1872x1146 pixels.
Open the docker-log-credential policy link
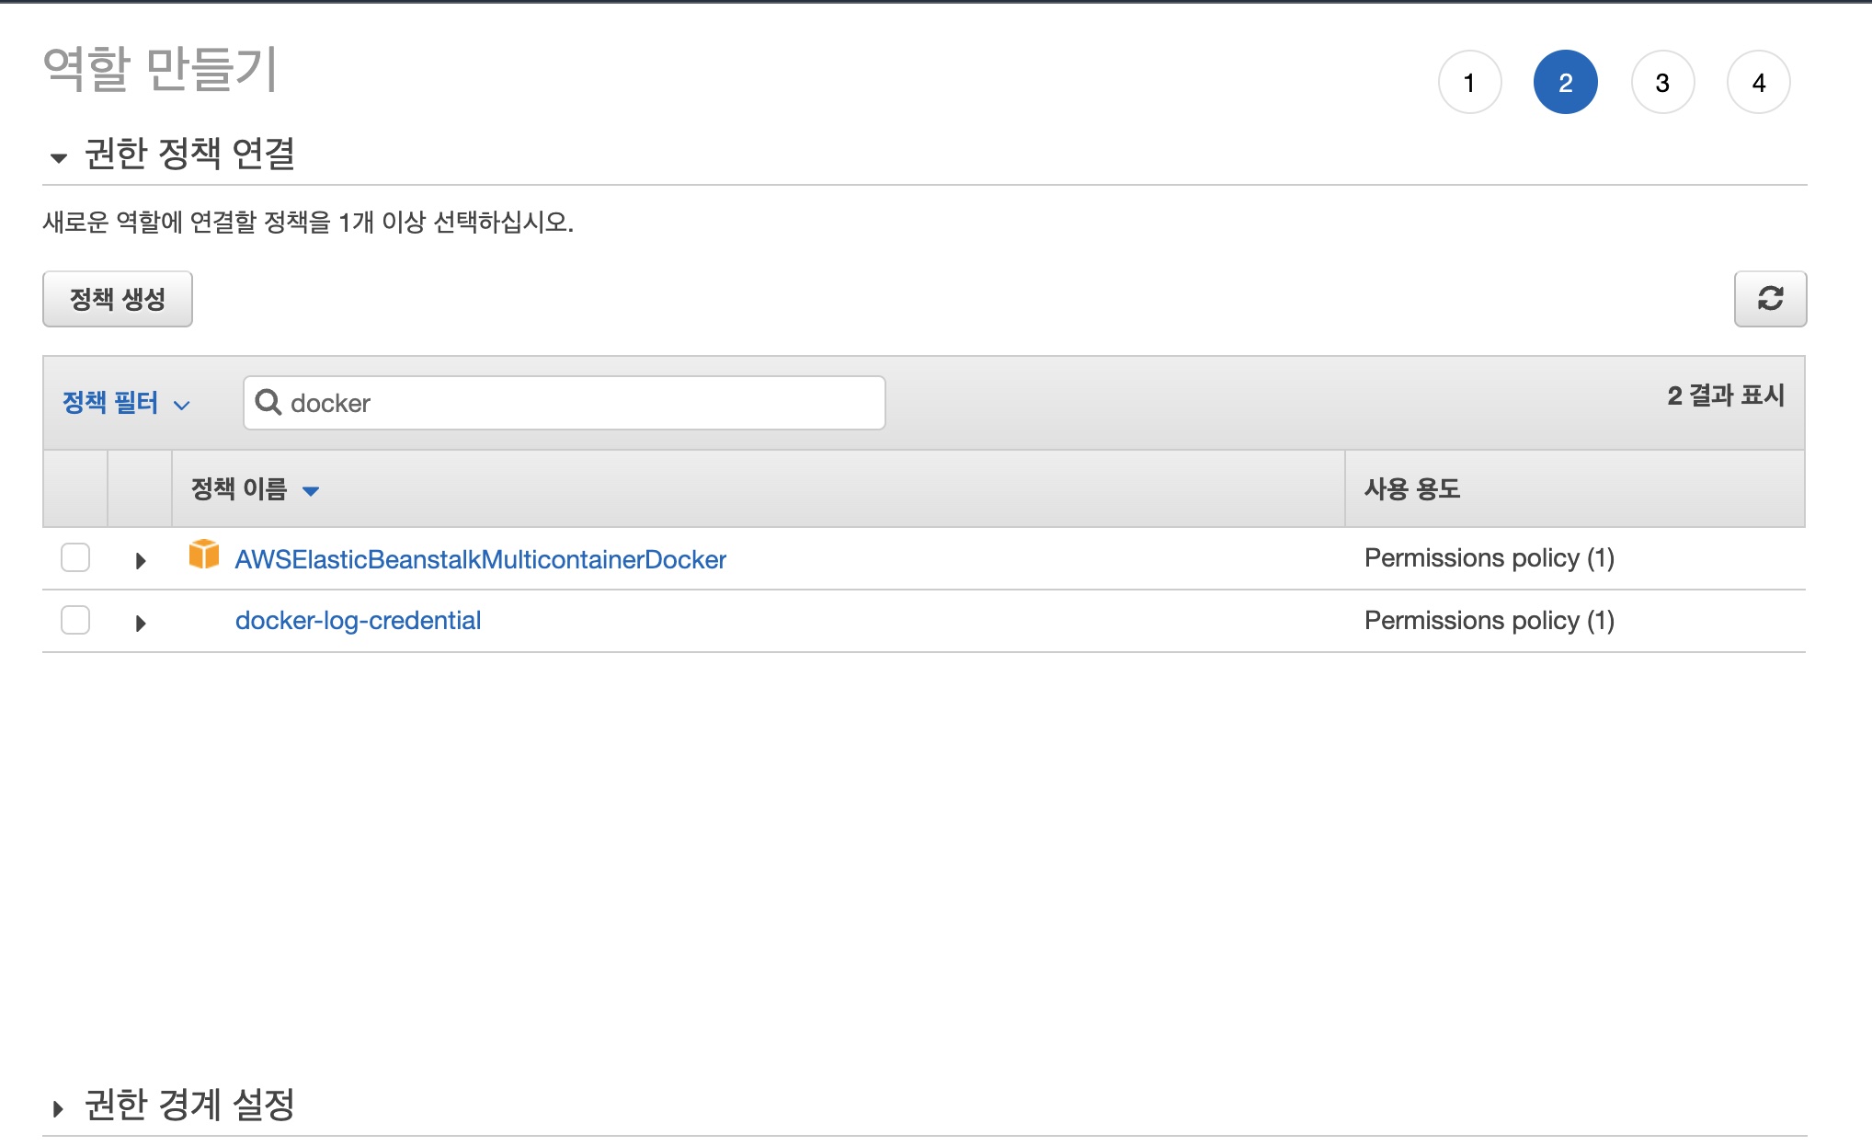click(x=358, y=621)
